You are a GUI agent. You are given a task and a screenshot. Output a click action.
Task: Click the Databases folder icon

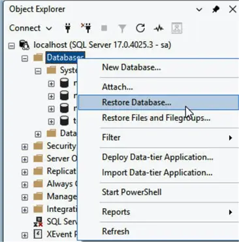(x=38, y=58)
